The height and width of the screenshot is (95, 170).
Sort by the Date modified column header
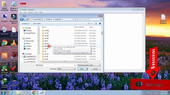79,27
